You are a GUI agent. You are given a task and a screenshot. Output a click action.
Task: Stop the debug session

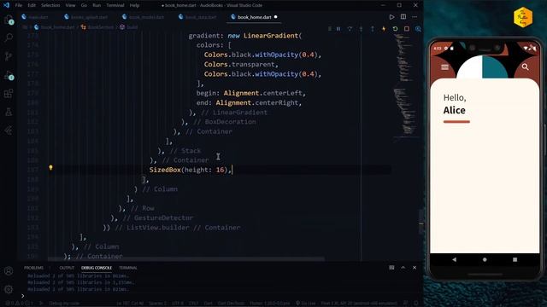coord(407,29)
